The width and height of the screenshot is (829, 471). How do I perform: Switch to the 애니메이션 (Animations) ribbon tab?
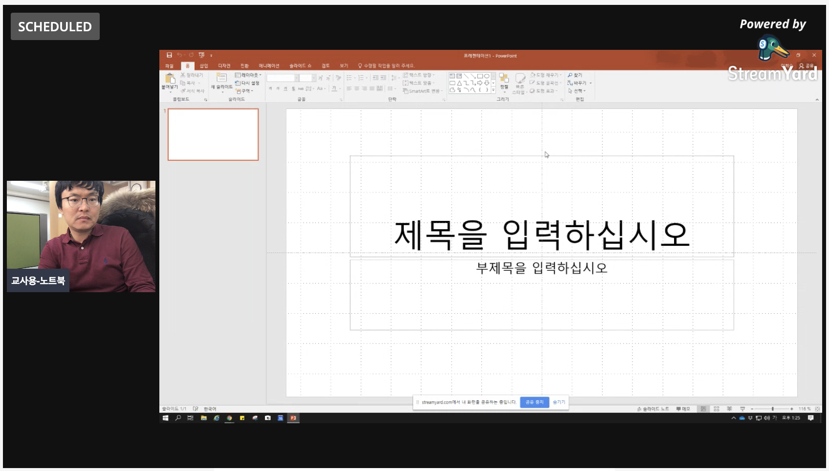[269, 66]
